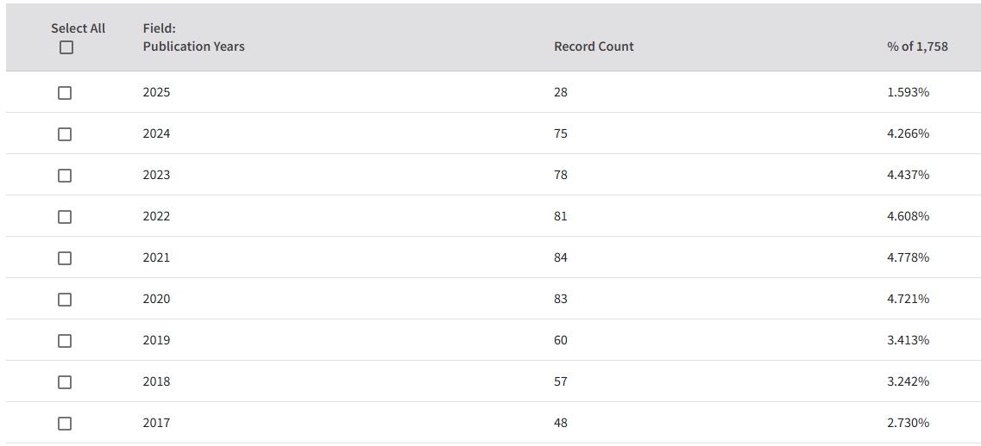This screenshot has width=981, height=446.
Task: Click the Record Count column header
Action: pos(594,46)
